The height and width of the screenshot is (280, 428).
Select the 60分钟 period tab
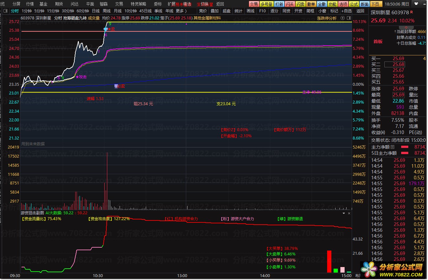(x=83, y=11)
